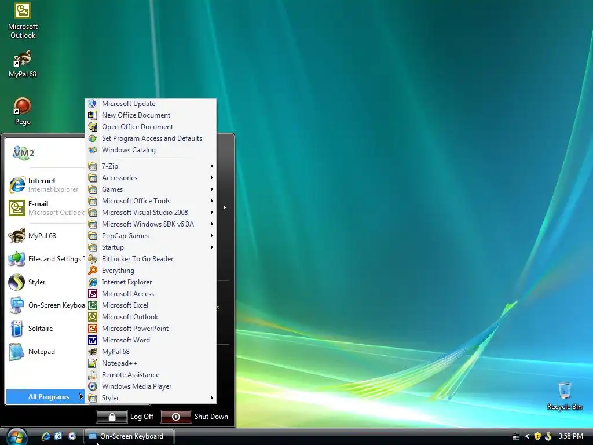Click E-mail Microsoft Outlook pinned icon
The image size is (593, 445).
coord(17,208)
